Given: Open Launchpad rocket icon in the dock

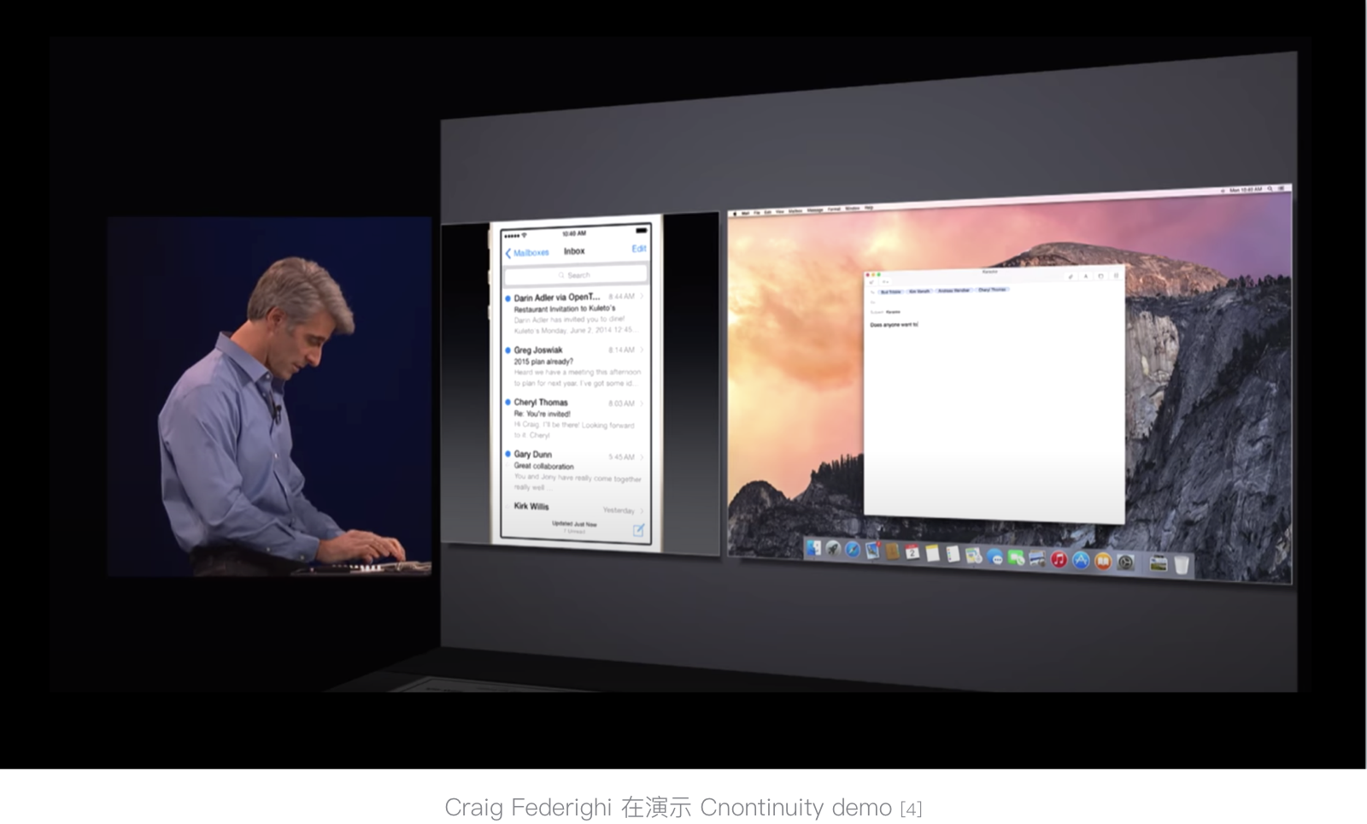Looking at the screenshot, I should tap(832, 549).
